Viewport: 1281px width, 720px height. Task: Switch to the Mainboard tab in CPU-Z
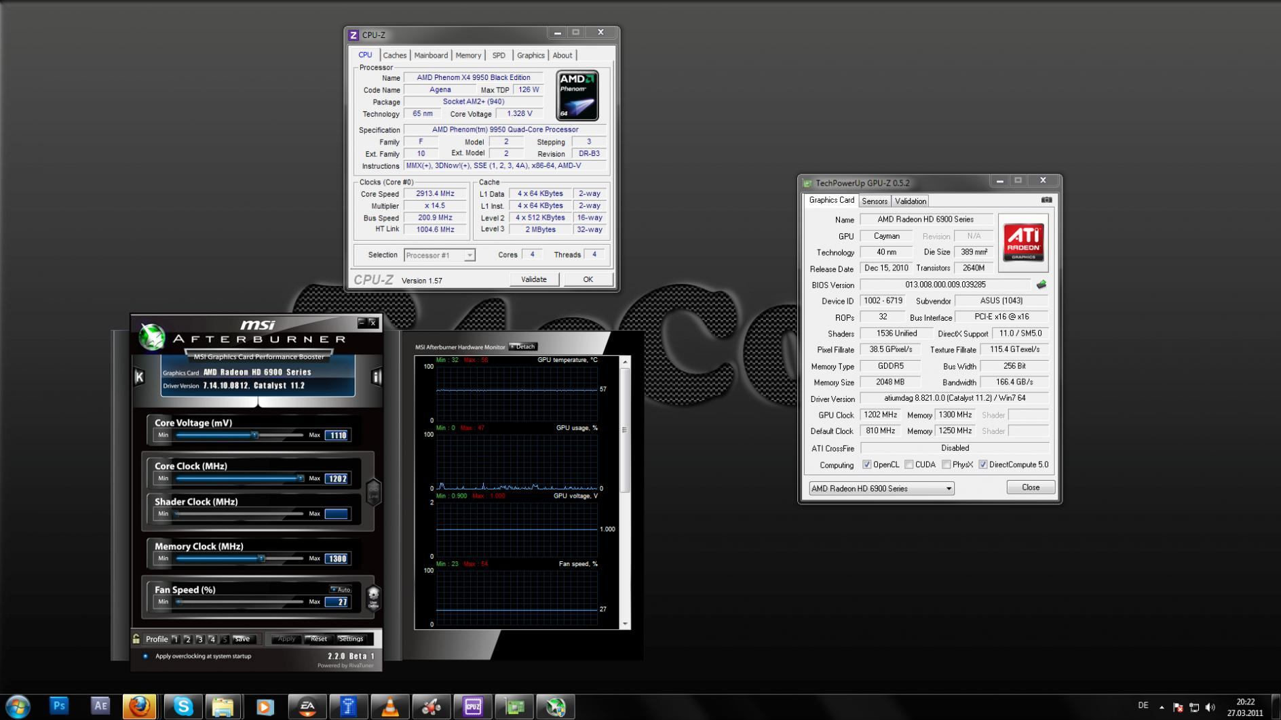(x=431, y=56)
